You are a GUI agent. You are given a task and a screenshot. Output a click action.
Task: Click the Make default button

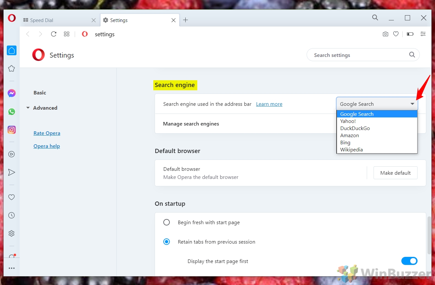(x=395, y=173)
